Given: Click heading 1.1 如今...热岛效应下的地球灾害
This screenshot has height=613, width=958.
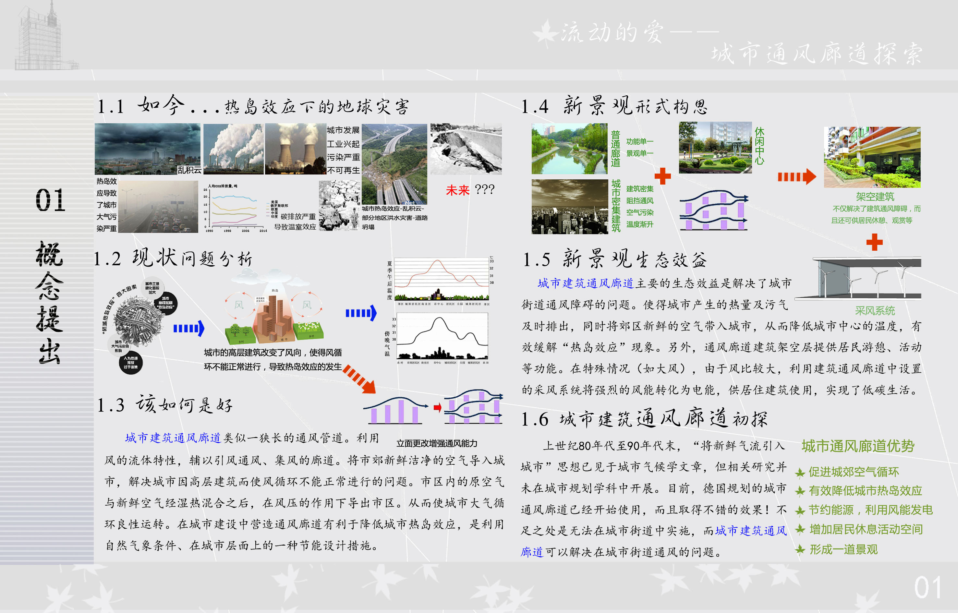Looking at the screenshot, I should click(x=253, y=106).
